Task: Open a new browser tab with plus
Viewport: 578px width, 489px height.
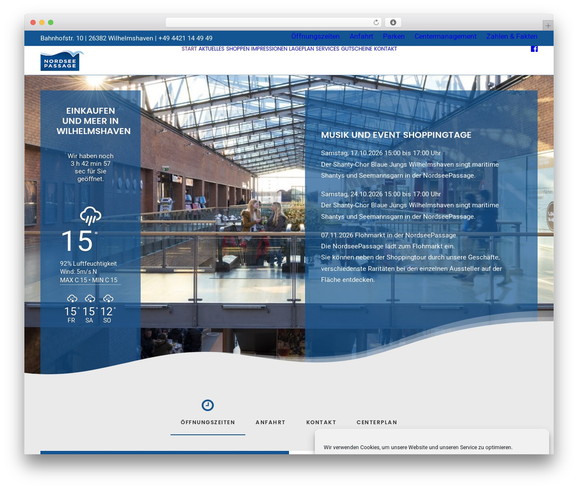Action: coord(548,26)
